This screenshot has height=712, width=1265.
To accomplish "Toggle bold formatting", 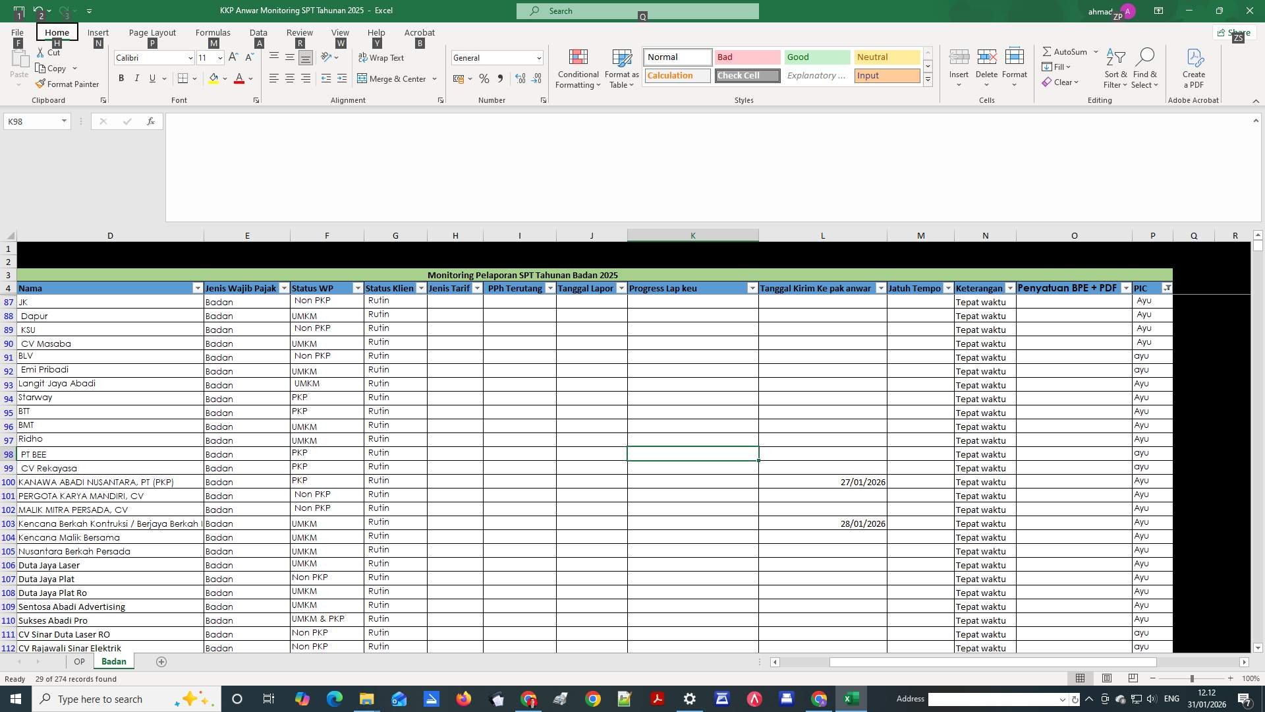I will (x=121, y=78).
